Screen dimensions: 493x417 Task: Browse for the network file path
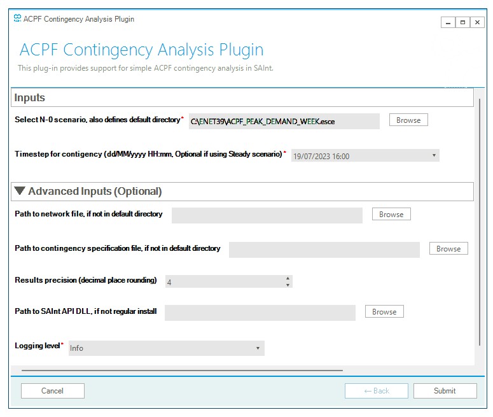(391, 214)
